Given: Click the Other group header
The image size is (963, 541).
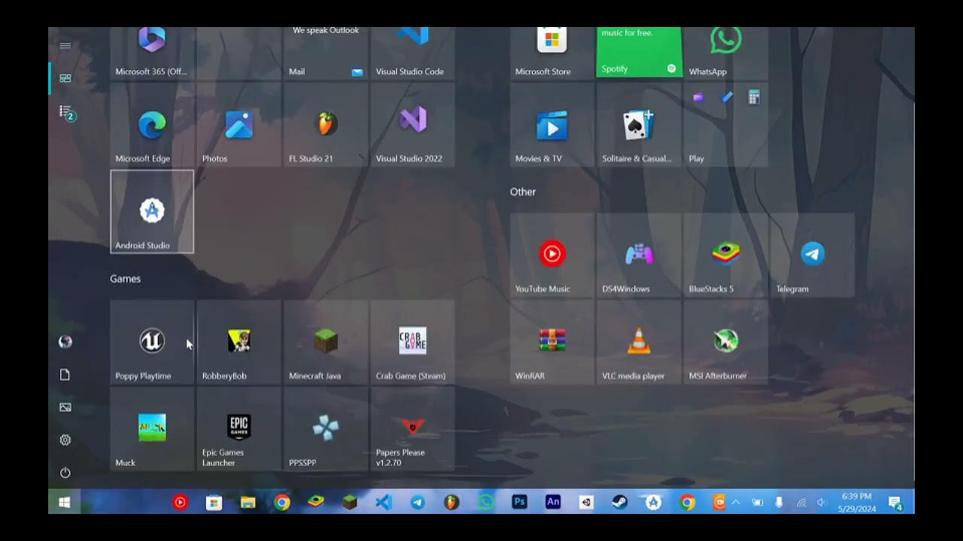Looking at the screenshot, I should (x=523, y=192).
